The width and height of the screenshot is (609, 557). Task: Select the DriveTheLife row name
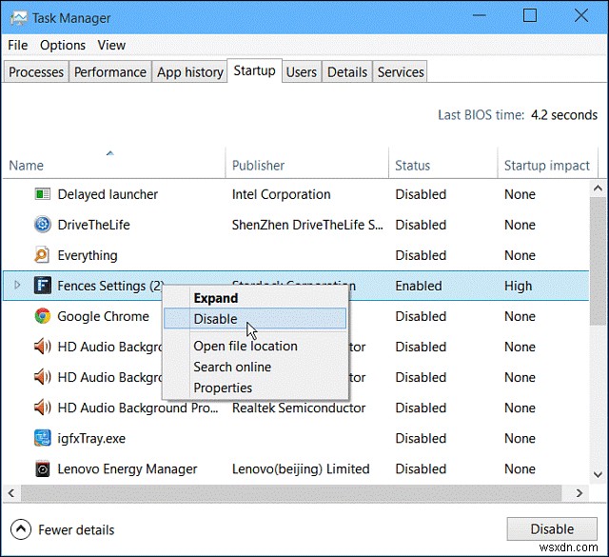point(93,225)
